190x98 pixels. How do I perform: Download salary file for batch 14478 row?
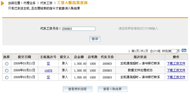click(176, 70)
